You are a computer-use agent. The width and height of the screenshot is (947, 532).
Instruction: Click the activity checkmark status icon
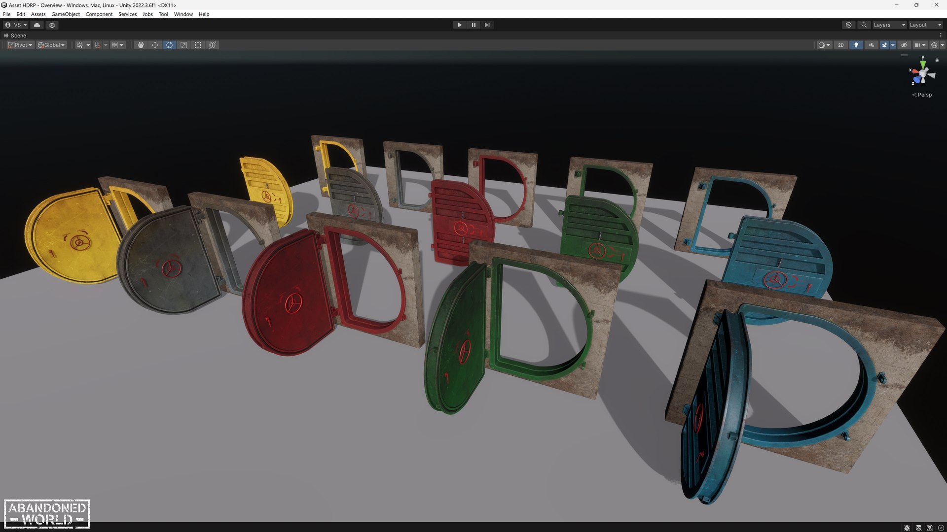click(x=941, y=528)
